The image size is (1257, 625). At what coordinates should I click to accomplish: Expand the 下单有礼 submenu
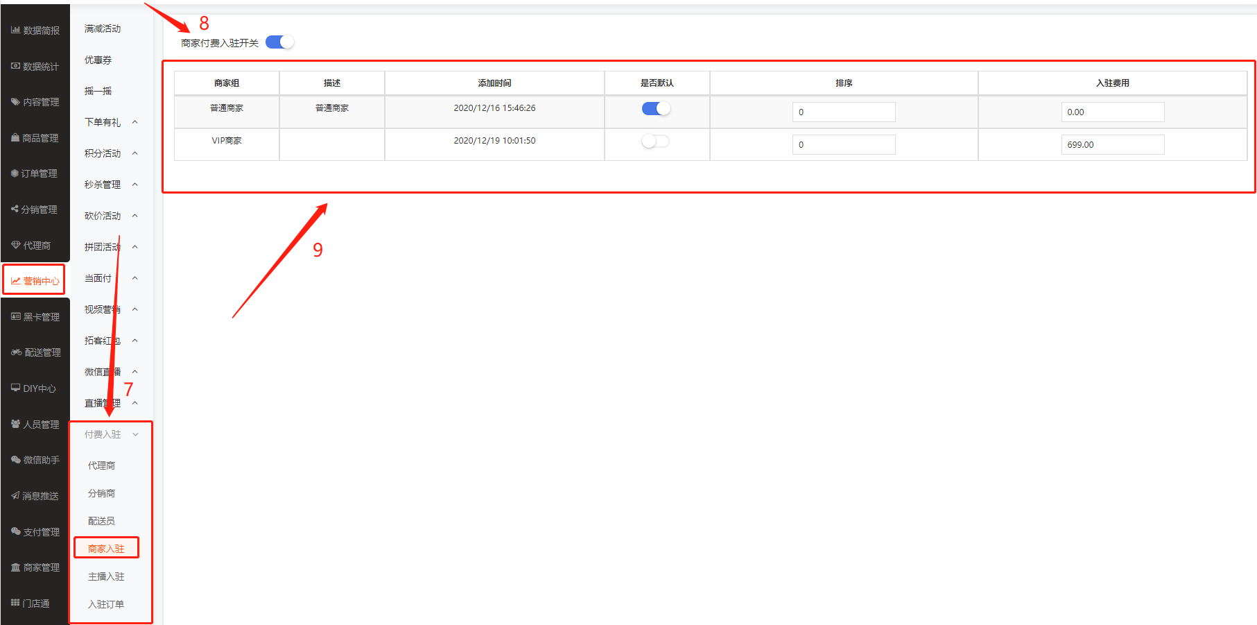coord(135,122)
